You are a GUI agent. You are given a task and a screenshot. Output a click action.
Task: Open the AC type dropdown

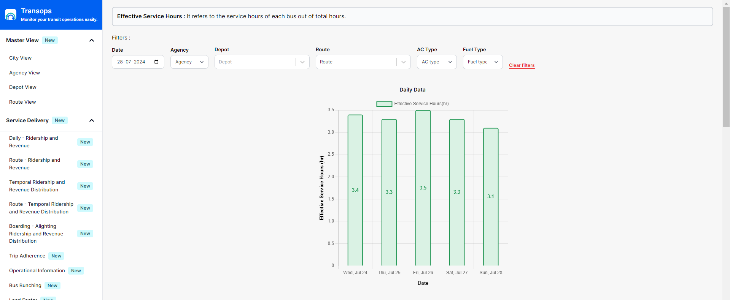click(x=437, y=62)
